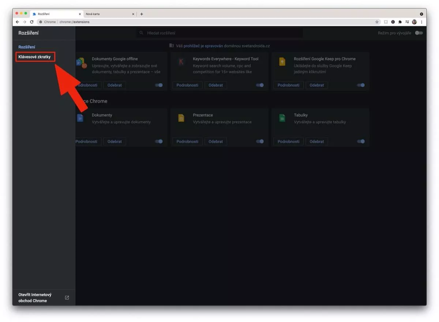Image resolution: width=439 pixels, height=322 pixels.
Task: Click Podrobnosti for the Dokumenty app
Action: click(x=88, y=141)
